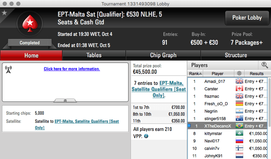271x159 pixels.
Task: Open the Chip Graph tab
Action: click(163, 56)
